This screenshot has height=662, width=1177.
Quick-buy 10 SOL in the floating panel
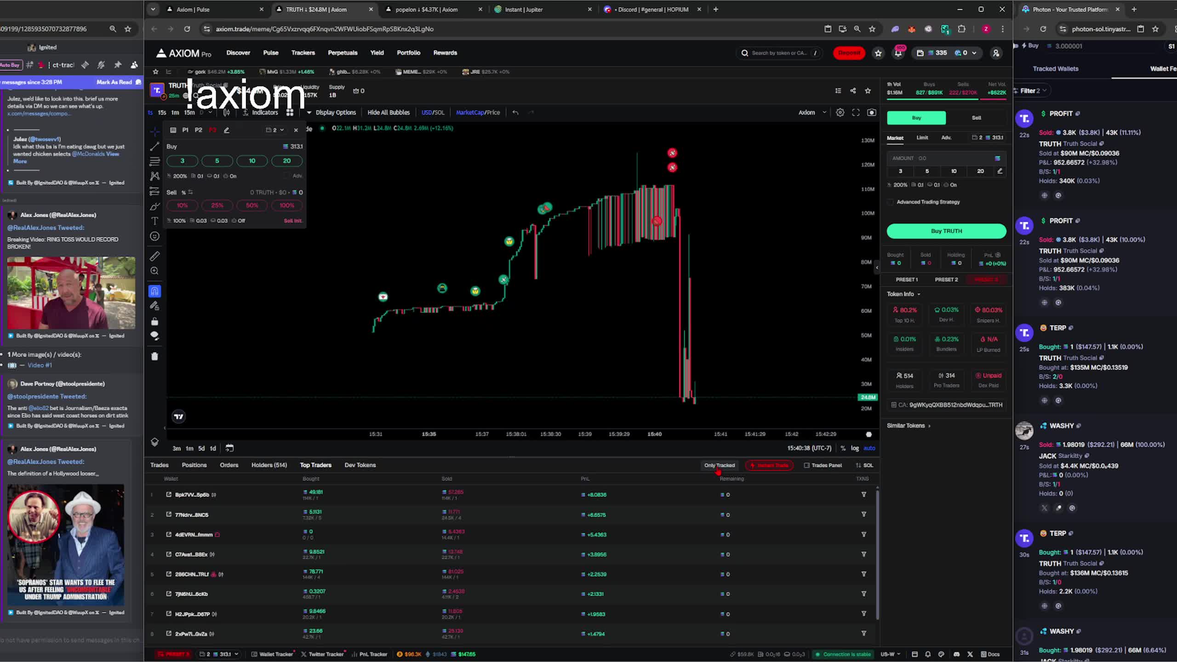tap(252, 161)
